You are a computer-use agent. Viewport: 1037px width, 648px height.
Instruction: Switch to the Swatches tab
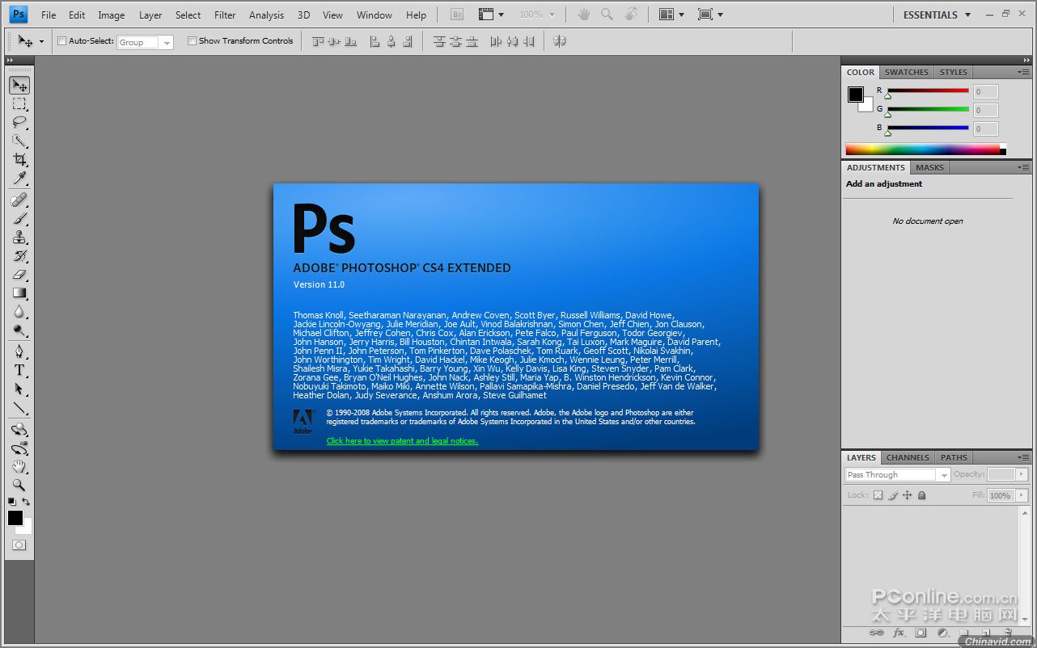pos(906,72)
